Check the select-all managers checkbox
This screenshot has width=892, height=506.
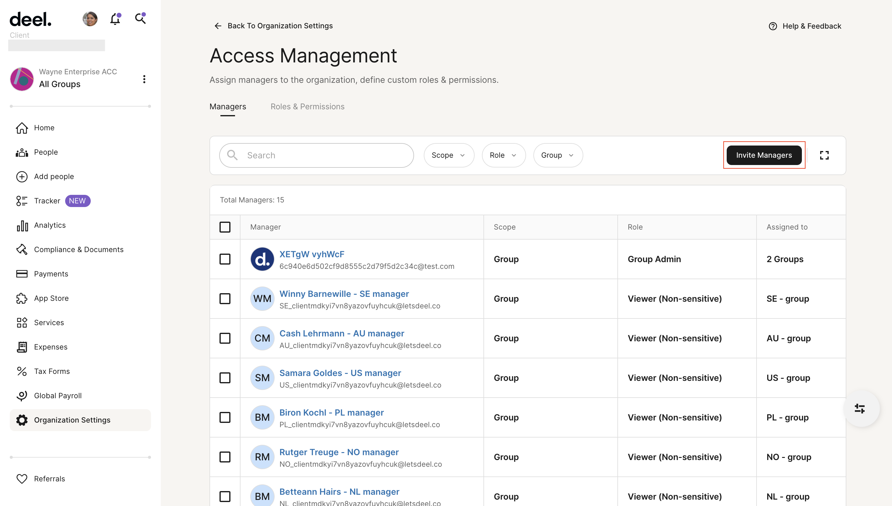pos(225,227)
